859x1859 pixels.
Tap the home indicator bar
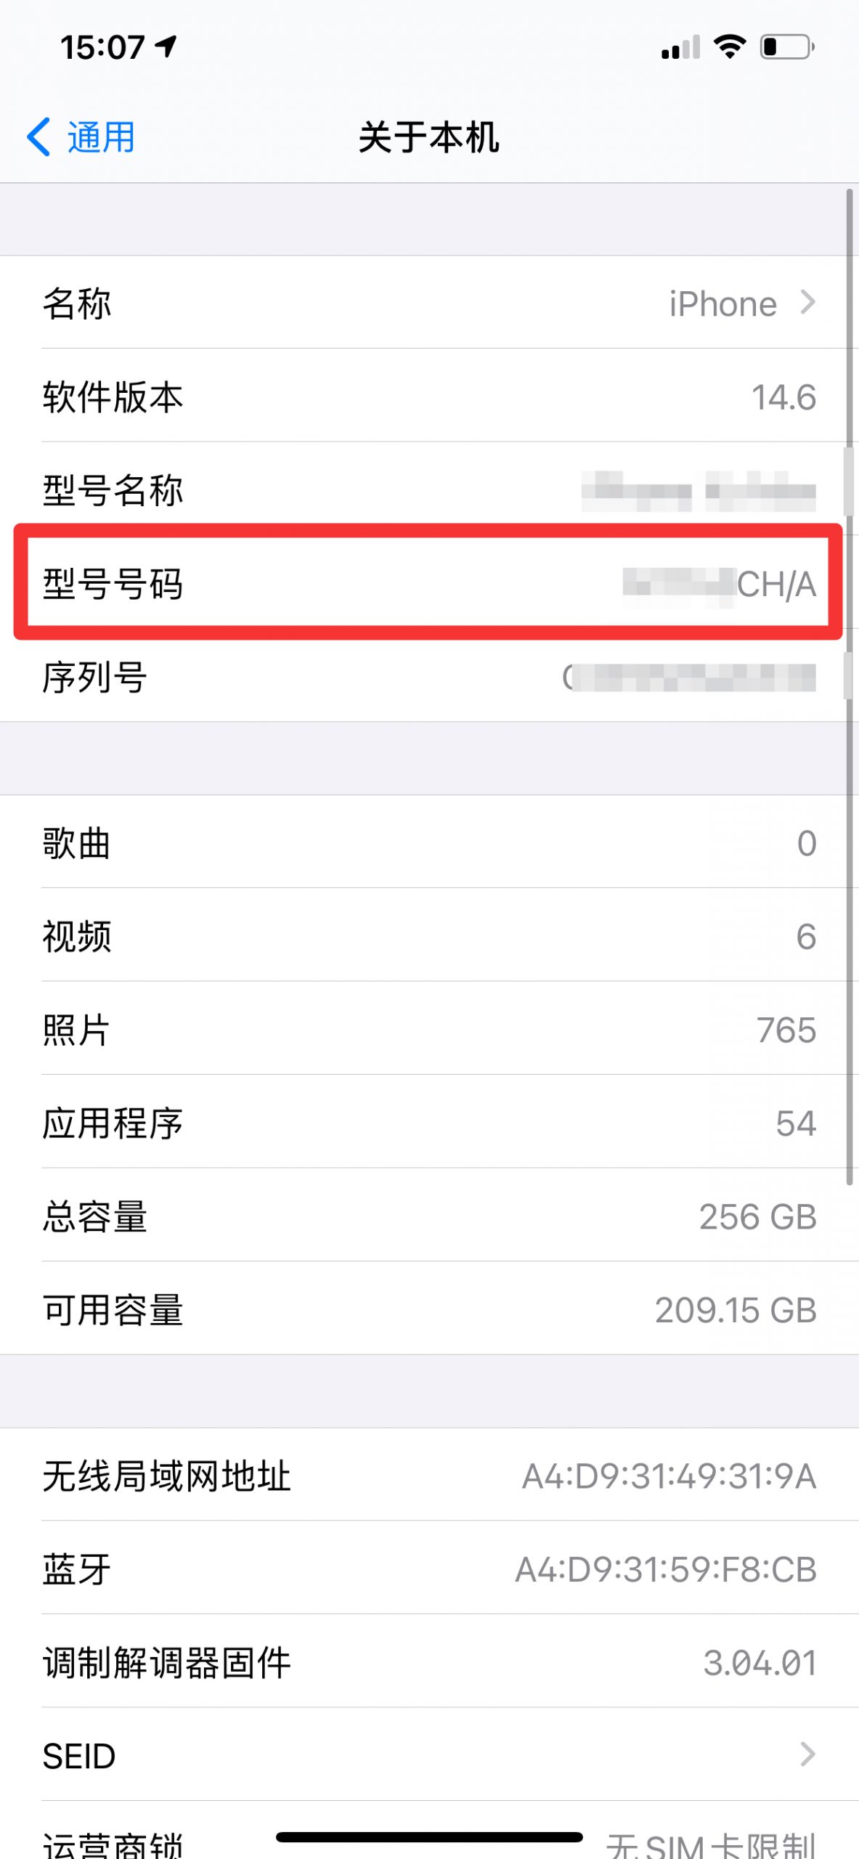coord(429,1837)
